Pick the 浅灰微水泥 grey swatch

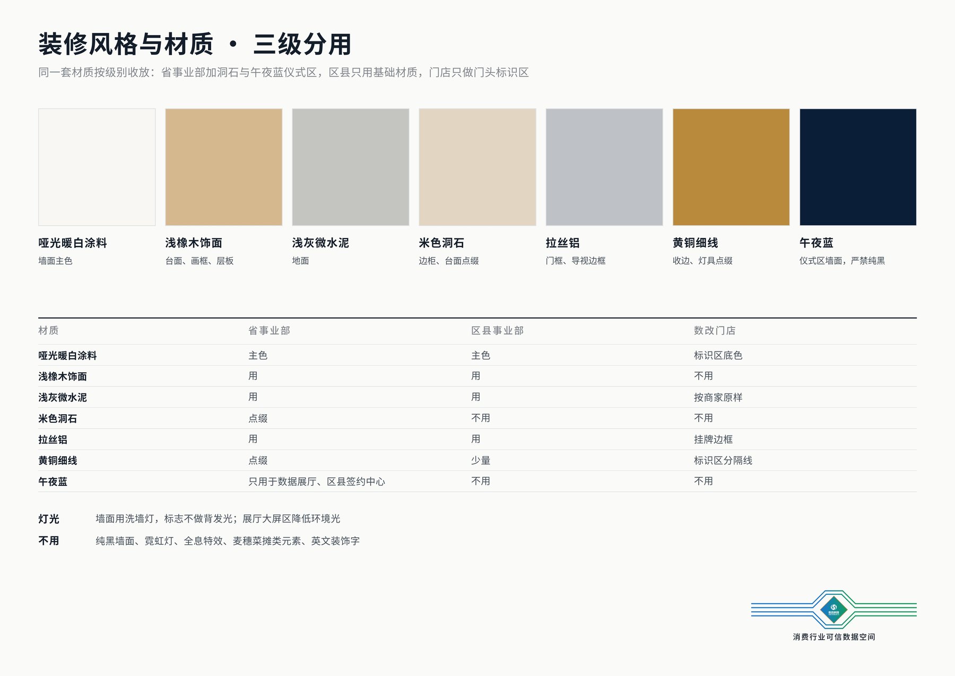coord(350,167)
